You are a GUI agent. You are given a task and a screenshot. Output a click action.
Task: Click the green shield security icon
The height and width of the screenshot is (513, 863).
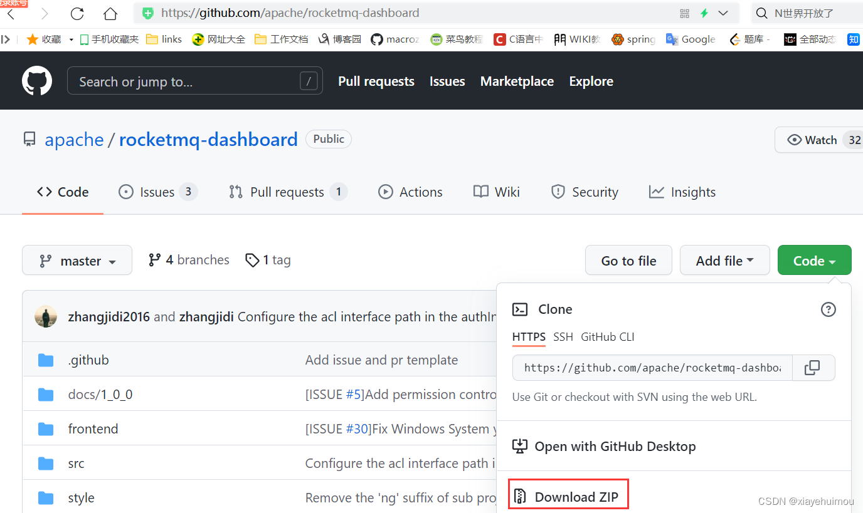point(148,13)
